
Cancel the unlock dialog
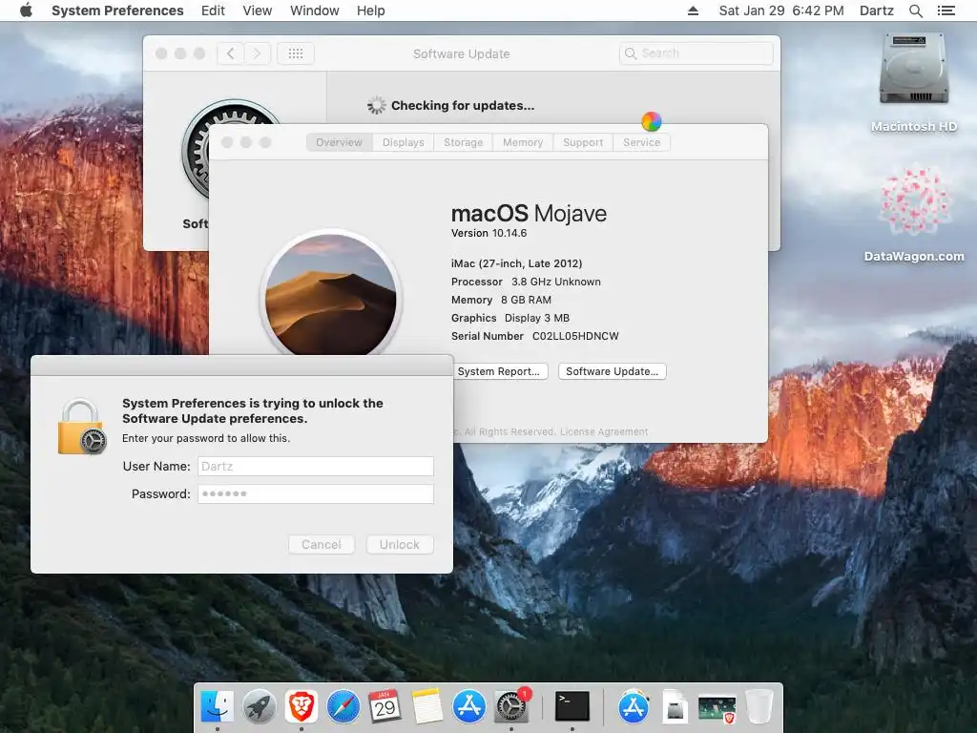[x=322, y=544]
